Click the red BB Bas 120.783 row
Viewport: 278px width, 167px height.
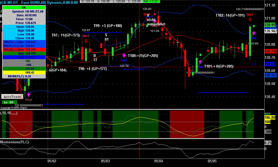(24, 50)
